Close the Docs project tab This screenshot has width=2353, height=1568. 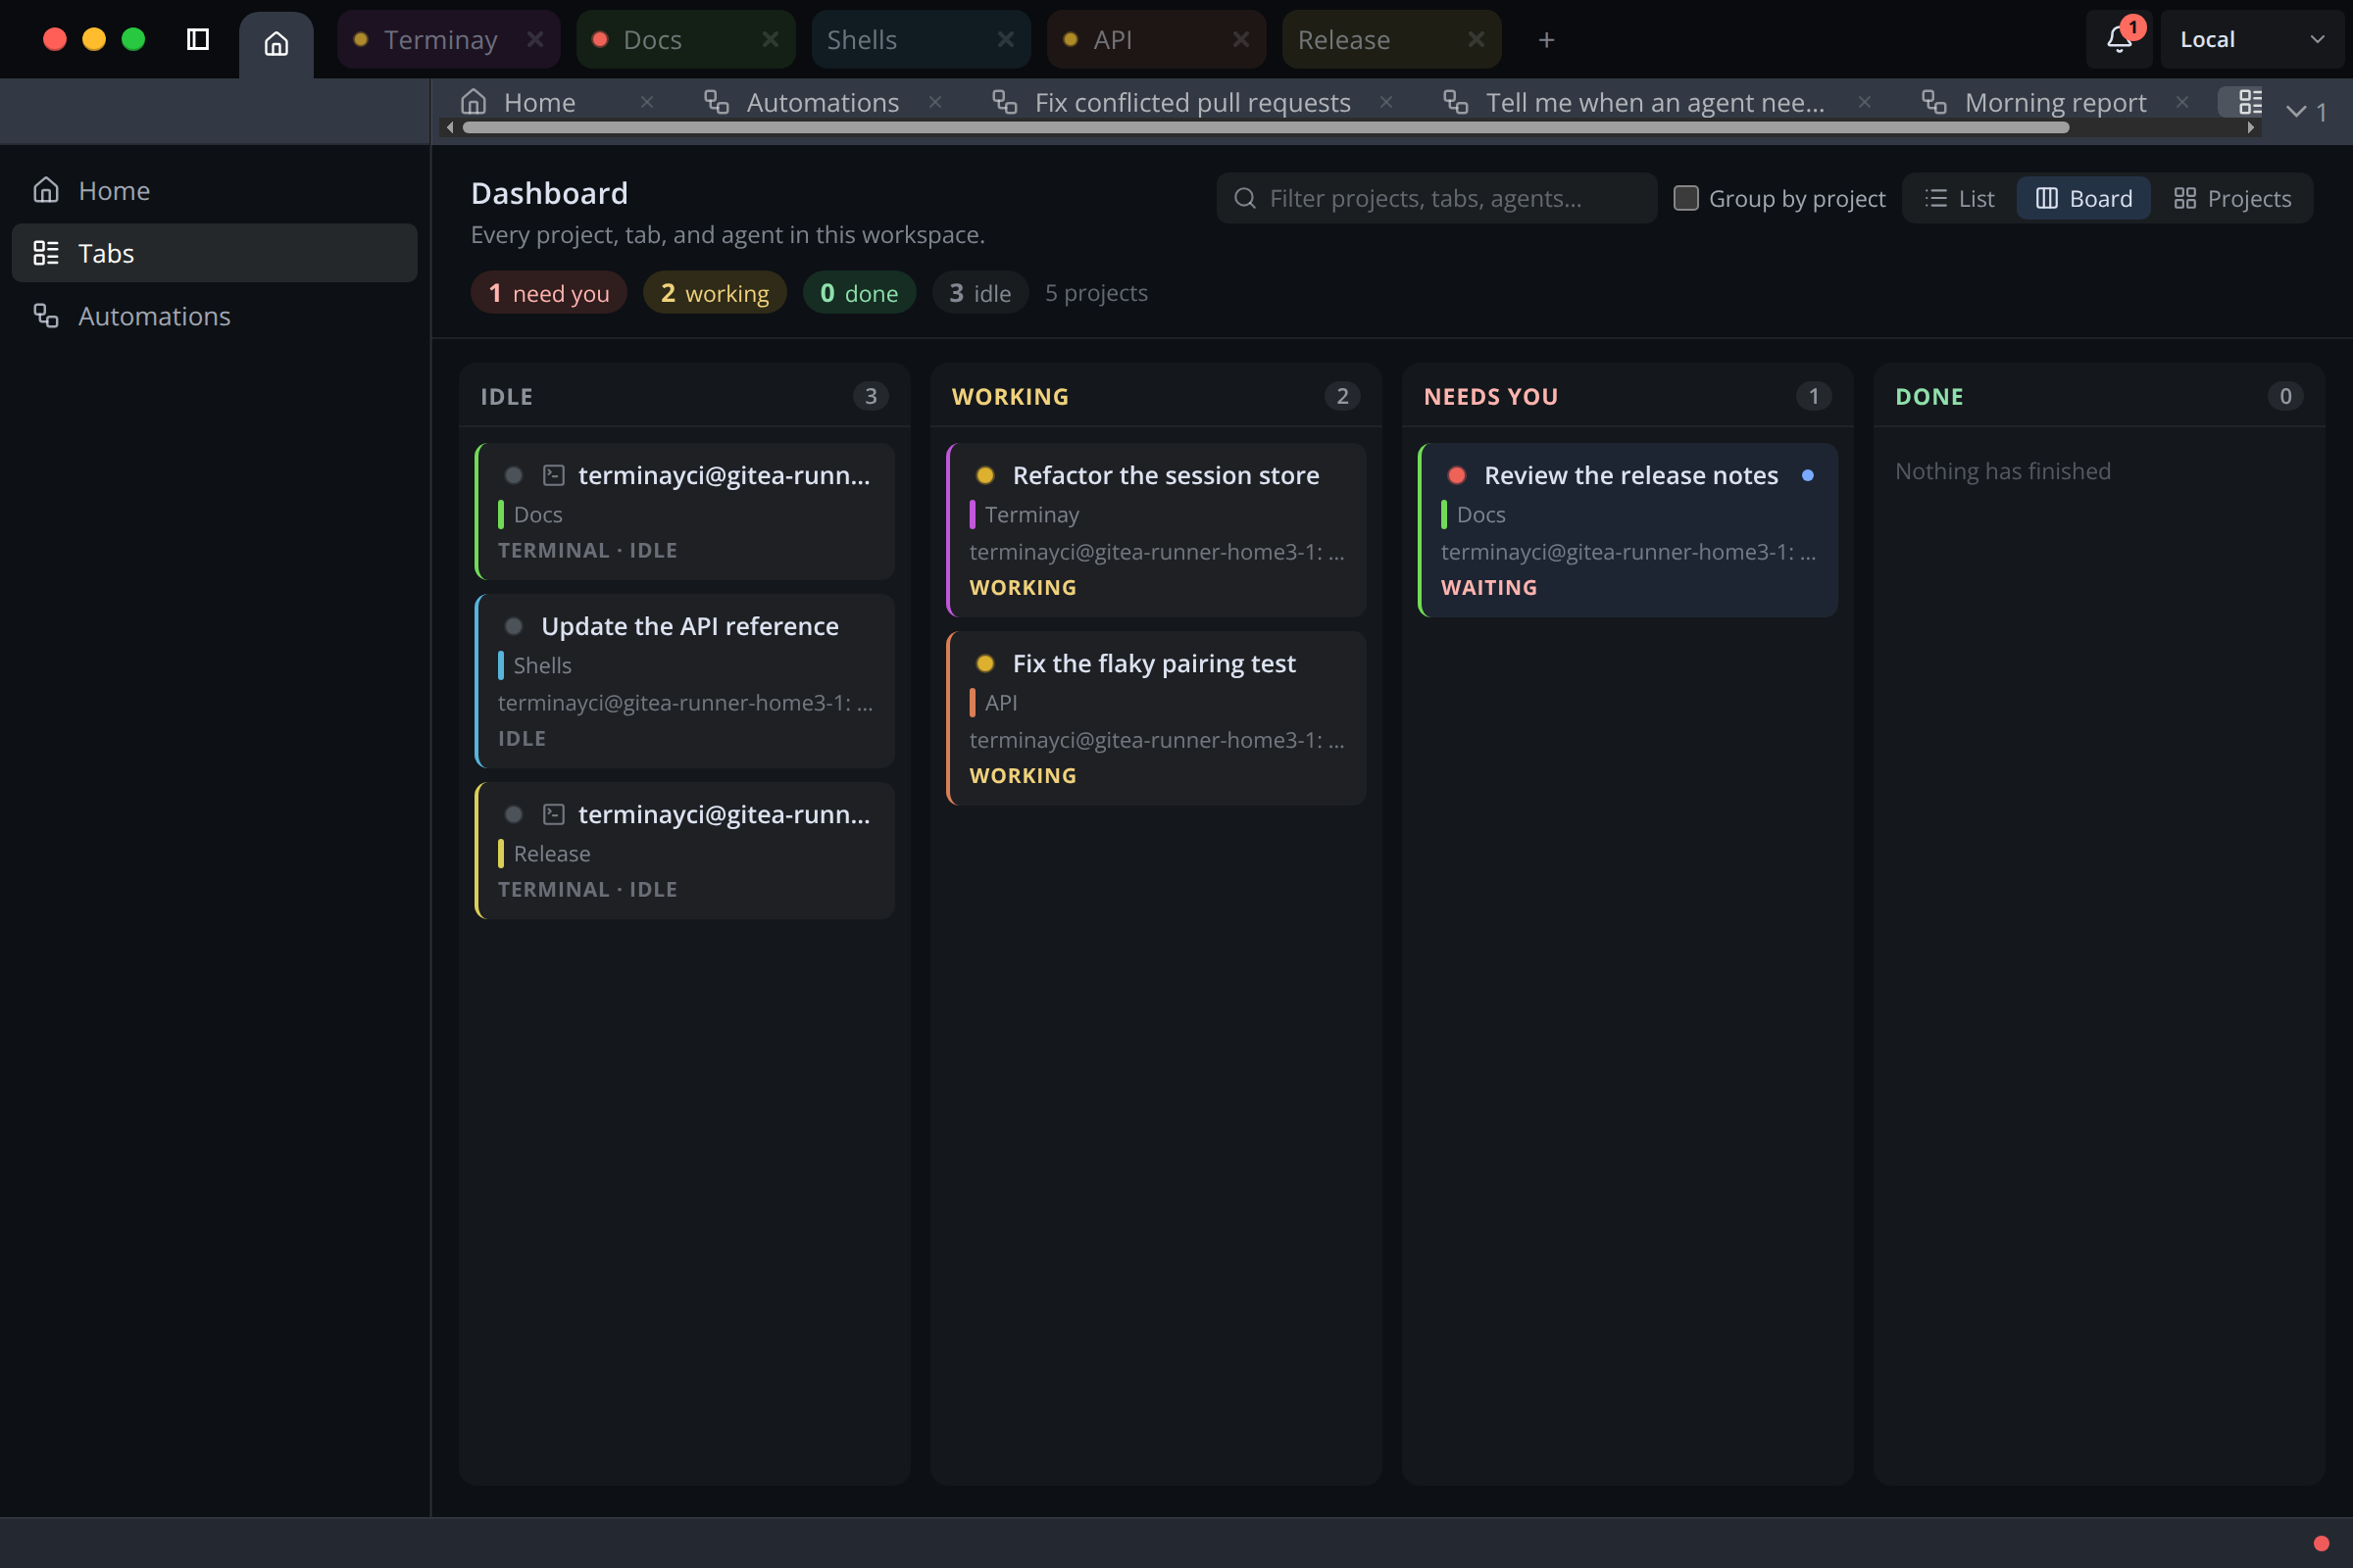[771, 39]
